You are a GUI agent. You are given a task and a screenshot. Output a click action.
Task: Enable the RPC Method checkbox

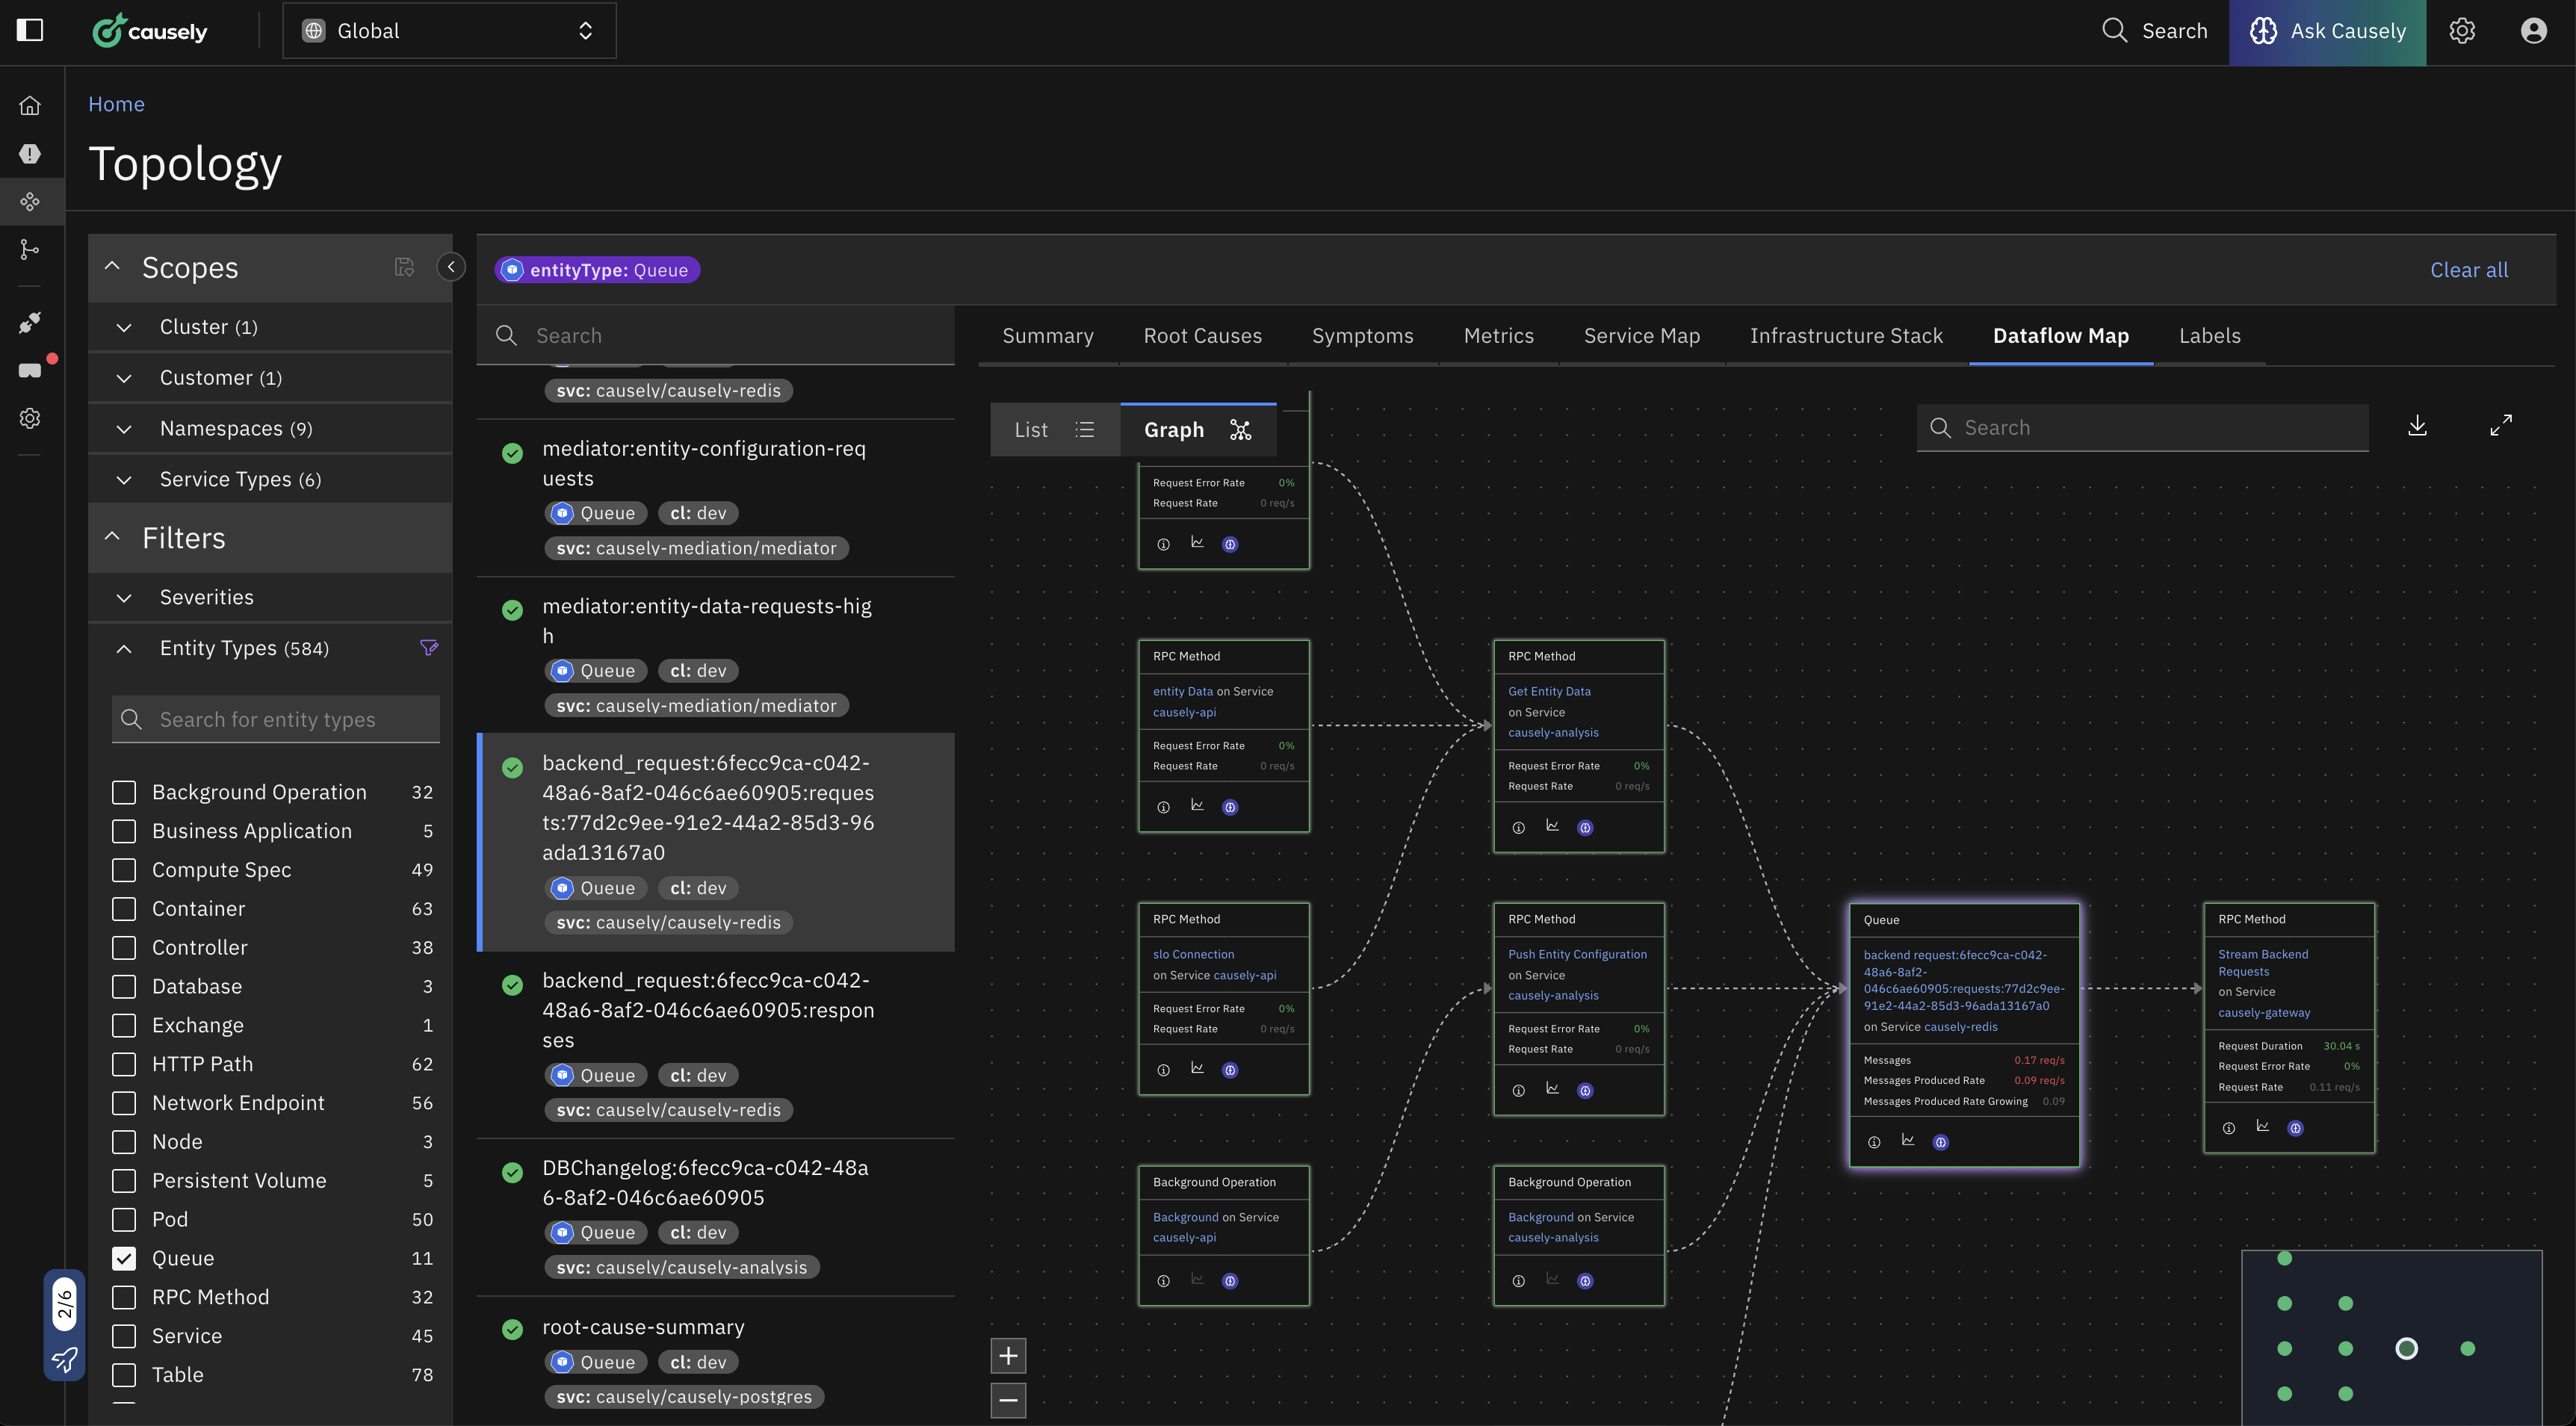pyautogui.click(x=124, y=1297)
